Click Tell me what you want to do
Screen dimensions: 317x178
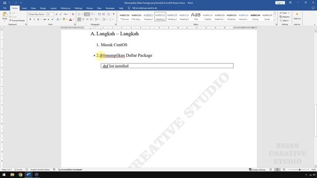(x=144, y=8)
